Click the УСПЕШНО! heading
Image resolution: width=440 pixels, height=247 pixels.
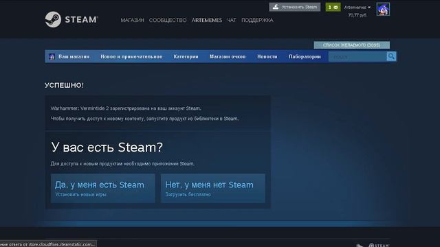click(x=64, y=85)
